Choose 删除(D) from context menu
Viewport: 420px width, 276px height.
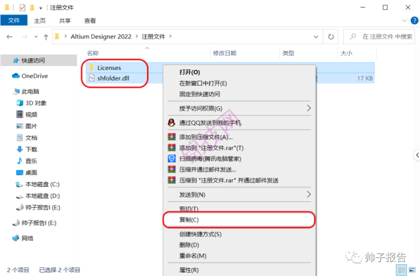(240, 245)
